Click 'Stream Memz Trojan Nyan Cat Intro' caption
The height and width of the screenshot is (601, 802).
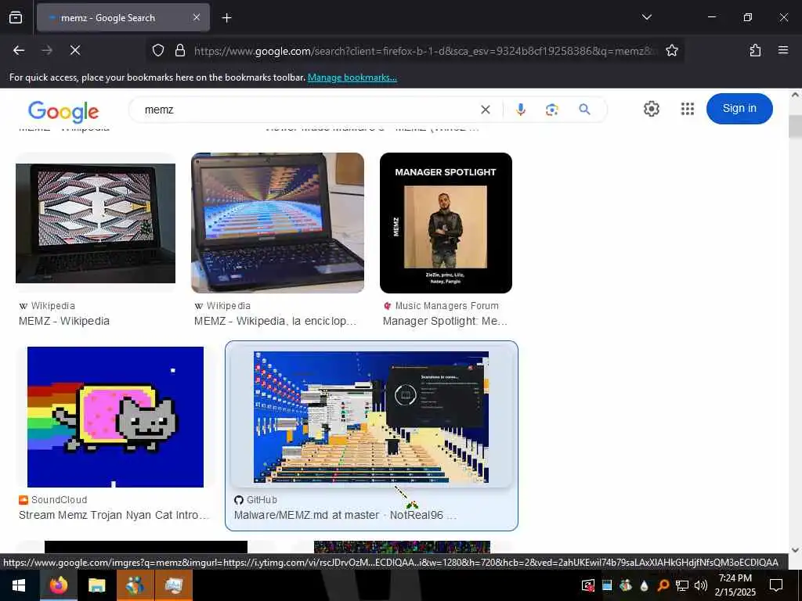click(114, 515)
